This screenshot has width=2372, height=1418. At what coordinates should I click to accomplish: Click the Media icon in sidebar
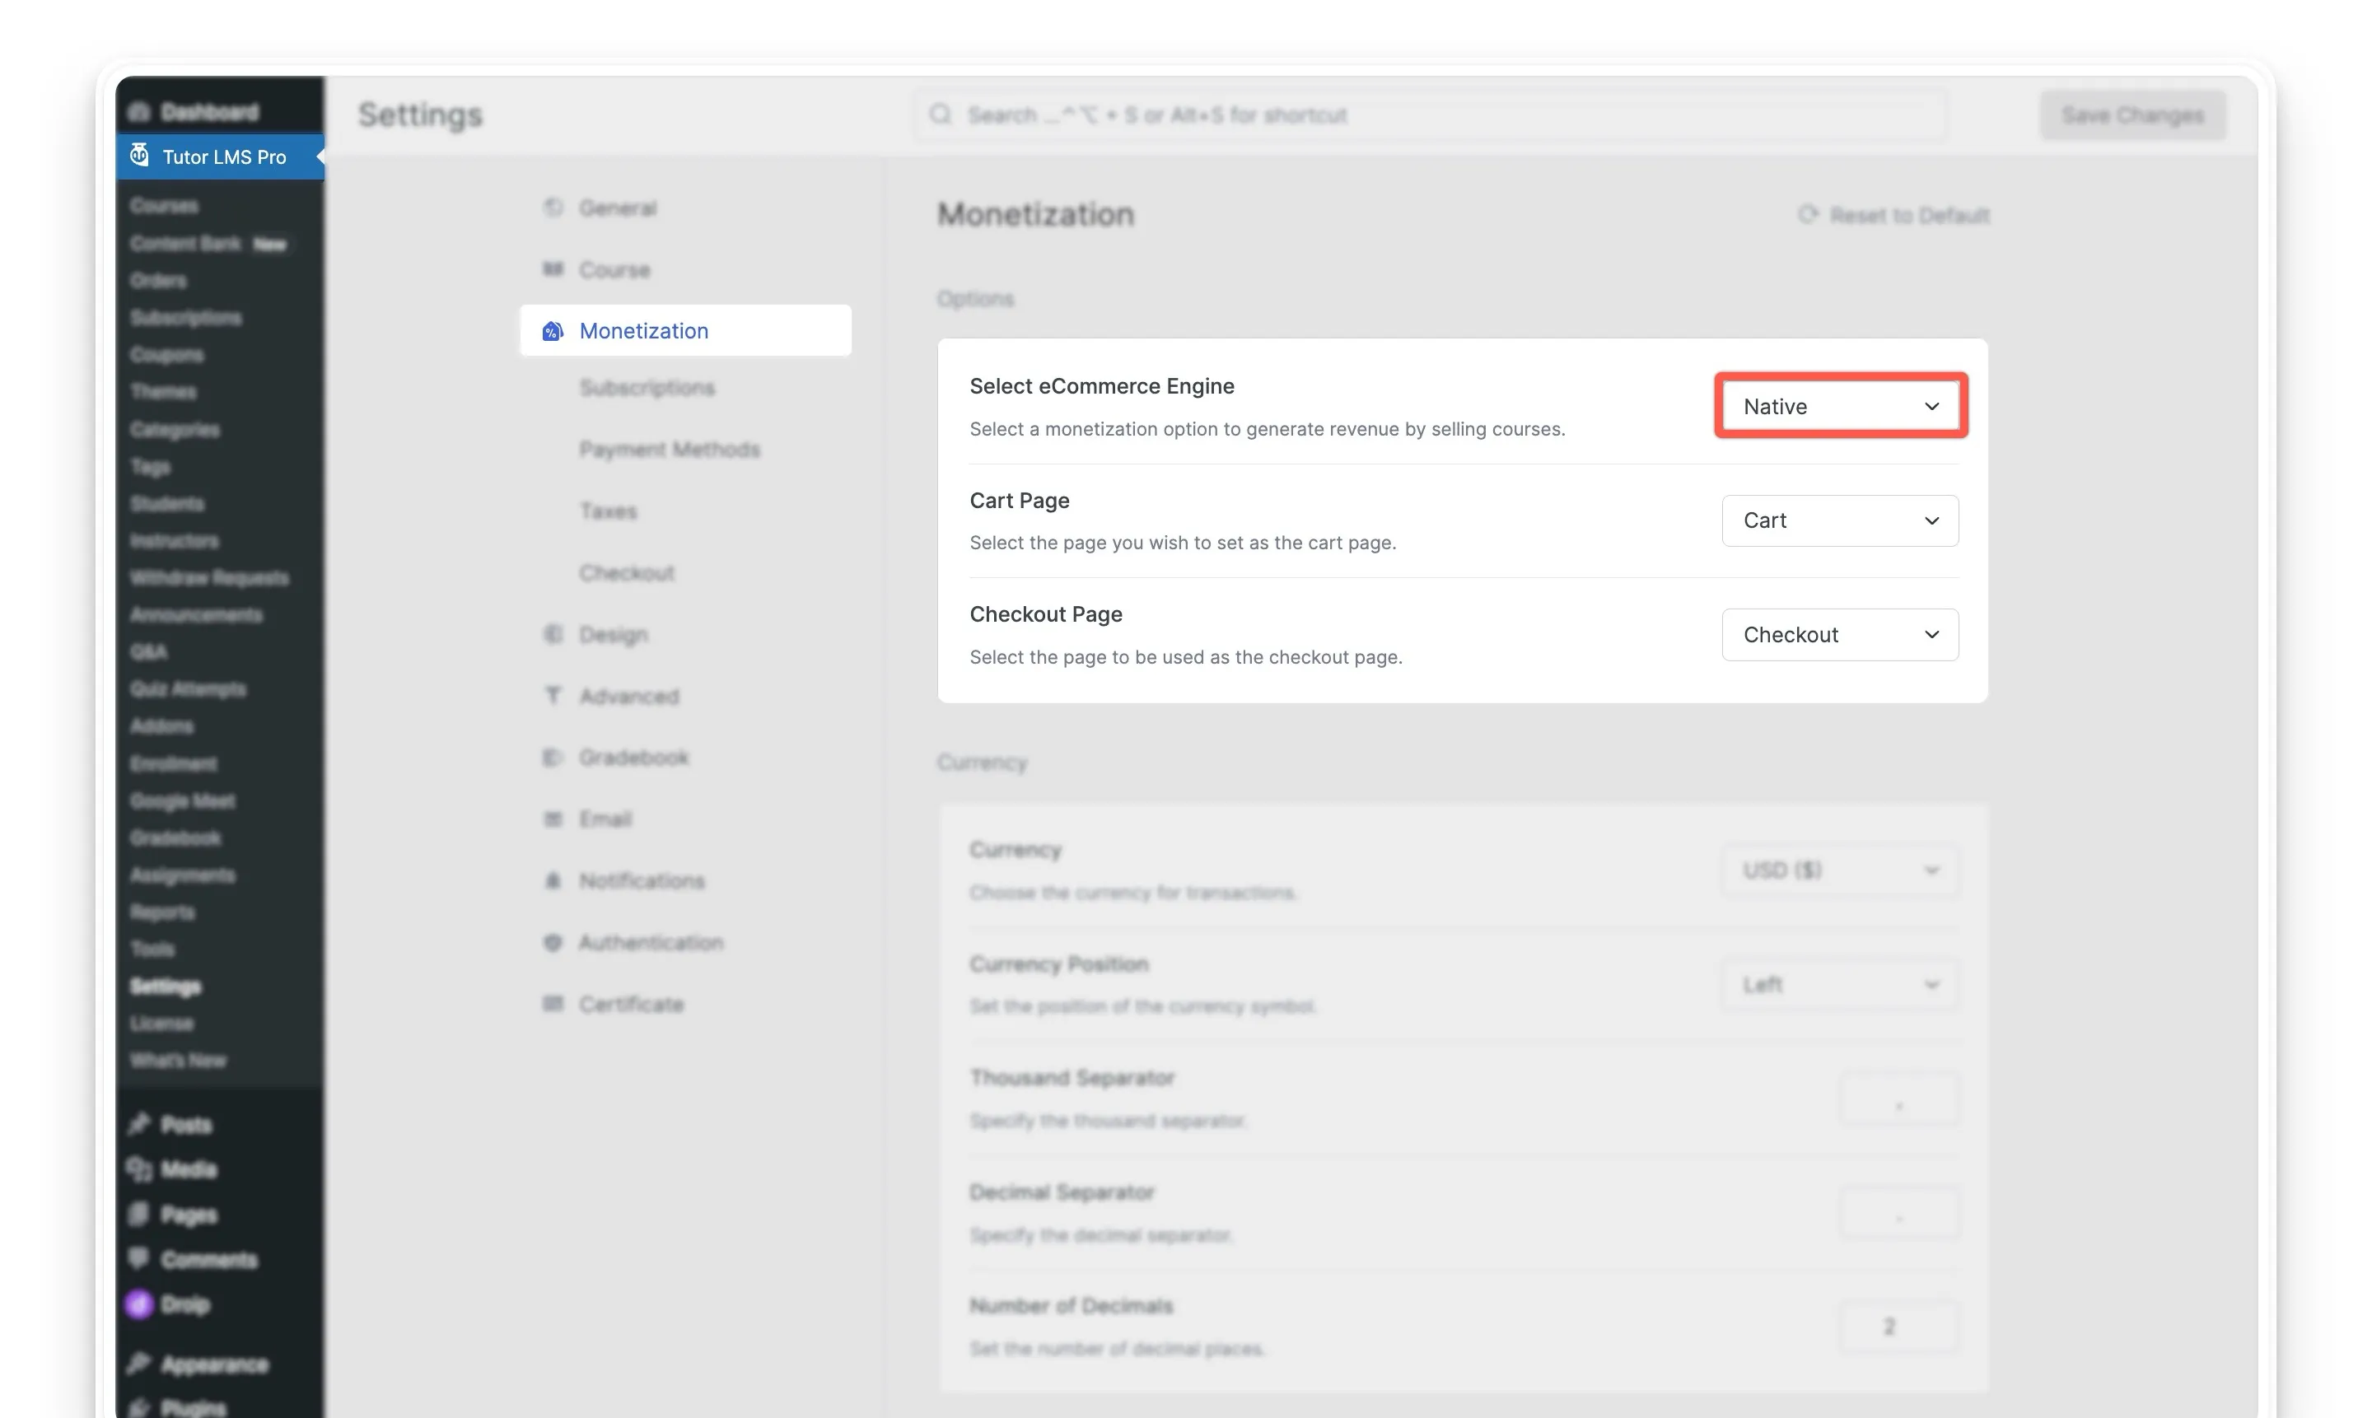139,1168
